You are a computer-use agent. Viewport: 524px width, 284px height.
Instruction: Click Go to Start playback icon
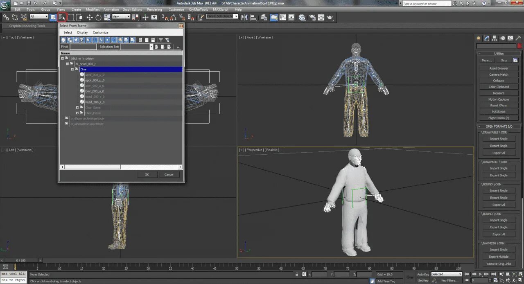point(467,274)
